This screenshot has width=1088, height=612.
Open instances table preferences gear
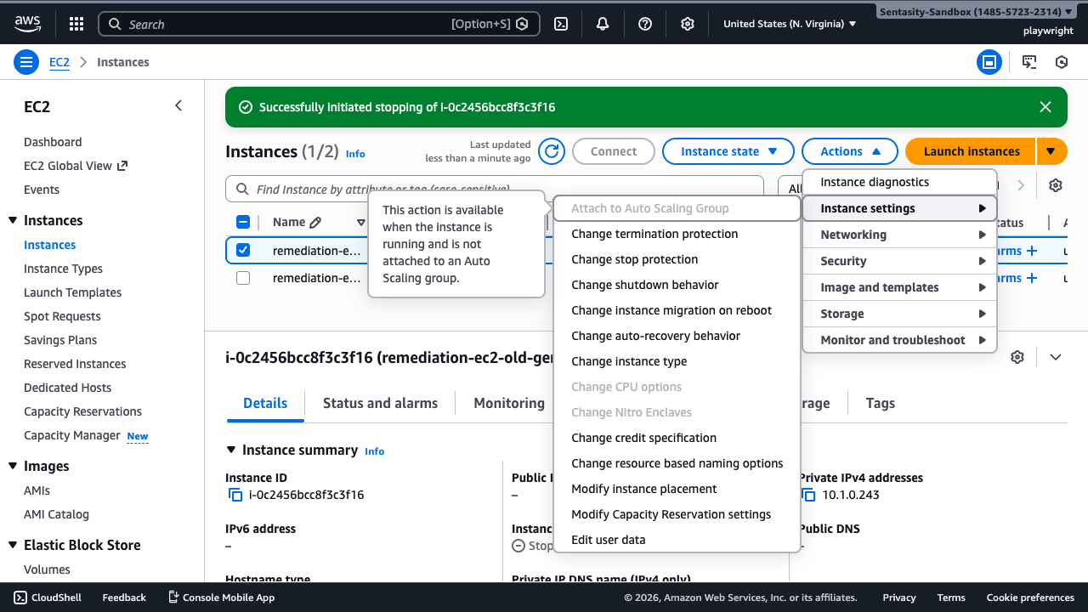(1055, 184)
